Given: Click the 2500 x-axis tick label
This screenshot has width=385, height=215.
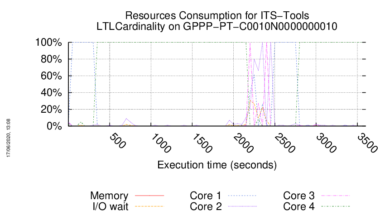Looking at the screenshot, I should 285,143.
